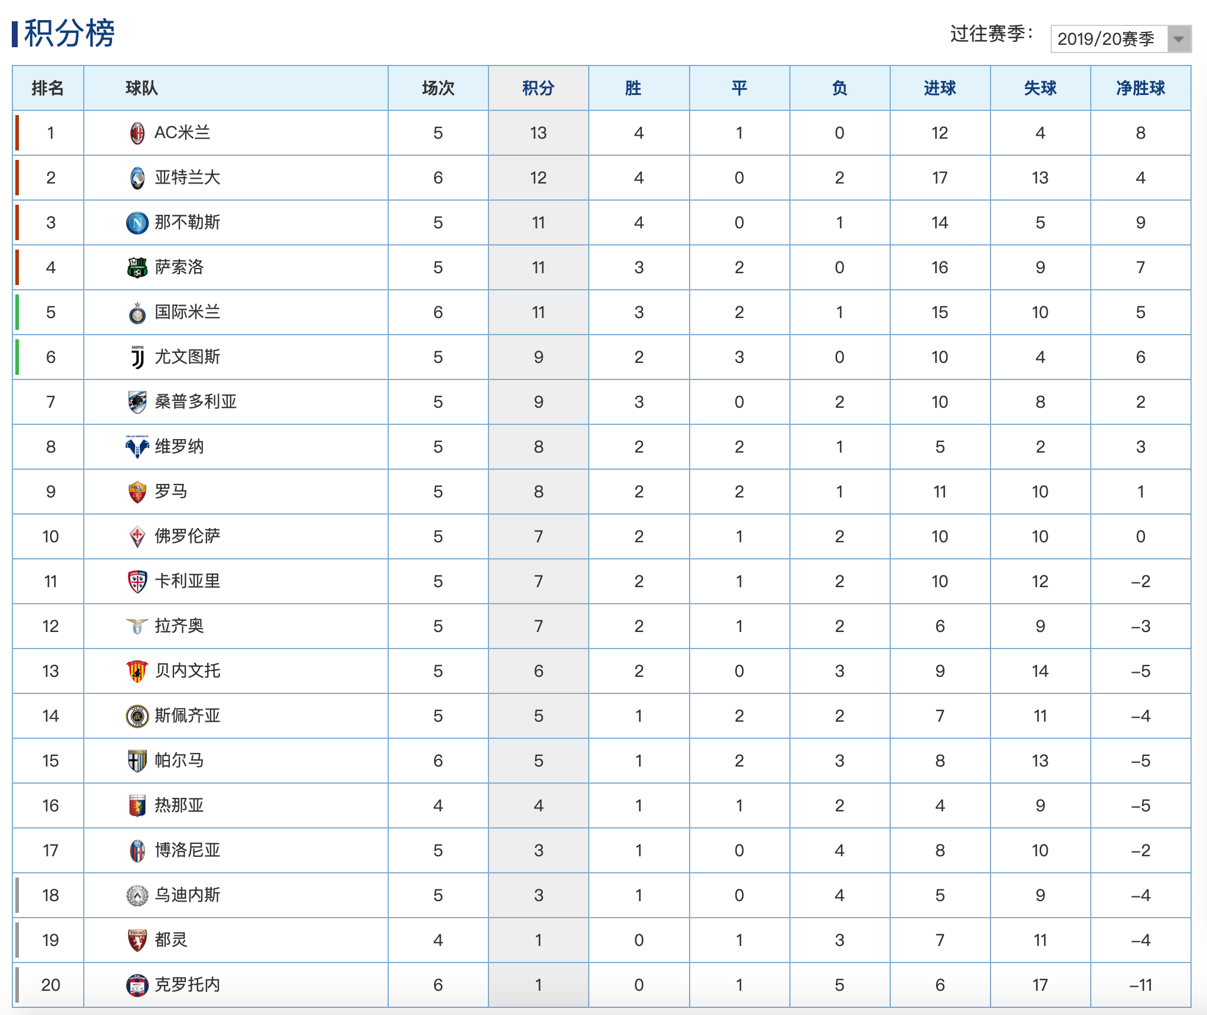Click the 2019/20赛季 season selector box

(x=1121, y=39)
